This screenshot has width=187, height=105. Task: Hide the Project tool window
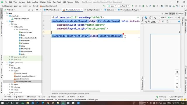click(x=41, y=10)
